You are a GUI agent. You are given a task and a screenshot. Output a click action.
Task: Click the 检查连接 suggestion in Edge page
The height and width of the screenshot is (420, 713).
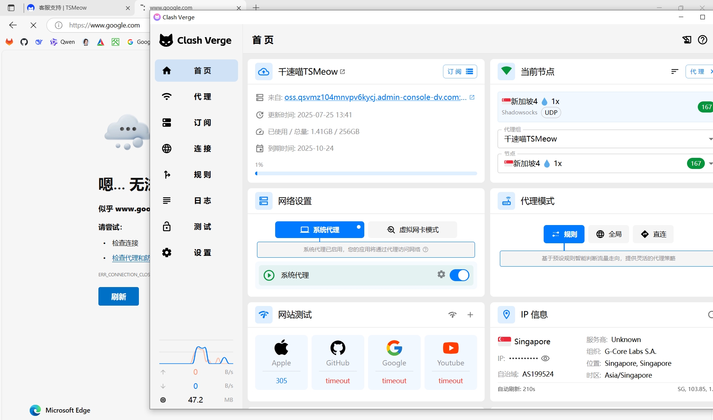pos(125,243)
